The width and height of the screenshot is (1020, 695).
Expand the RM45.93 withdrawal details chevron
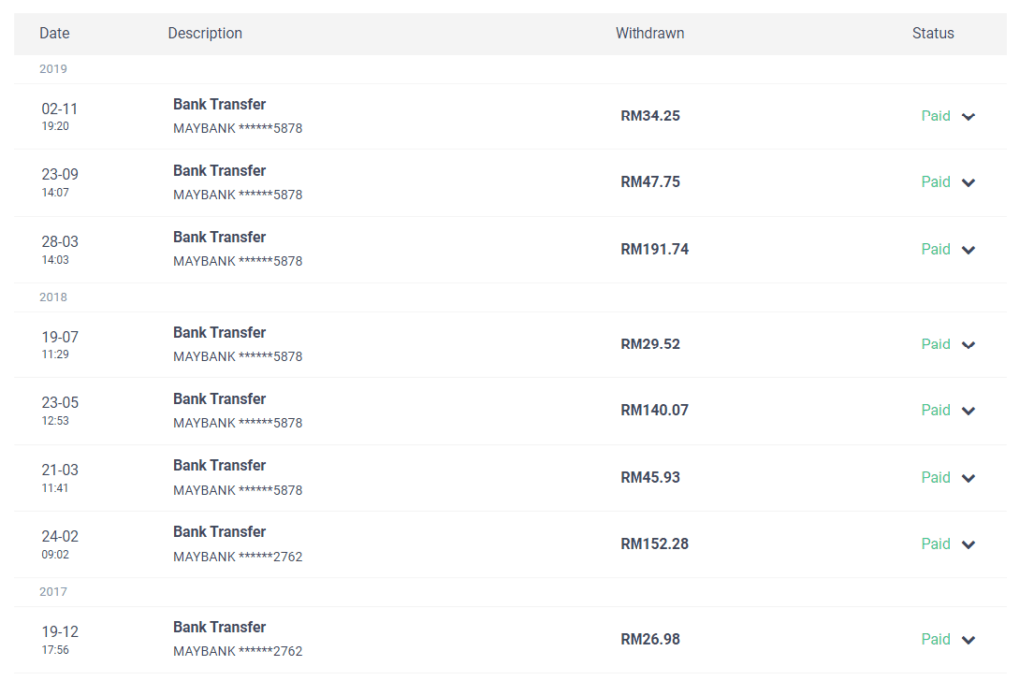968,479
